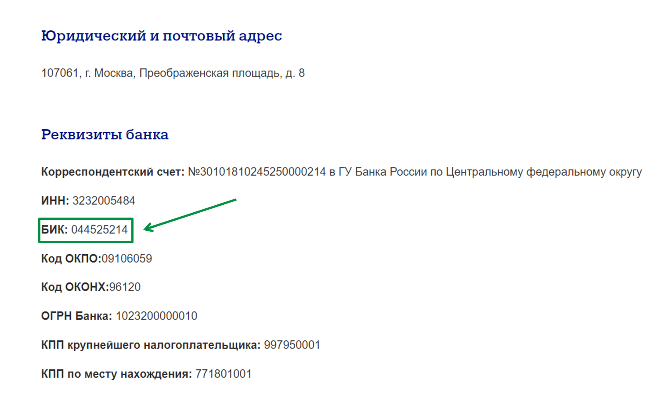Viewport: 661px width, 400px height.
Task: Click the address line starting with 107061
Action: (x=173, y=73)
